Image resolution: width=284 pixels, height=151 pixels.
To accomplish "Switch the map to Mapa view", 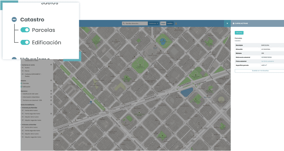I will (163, 23).
